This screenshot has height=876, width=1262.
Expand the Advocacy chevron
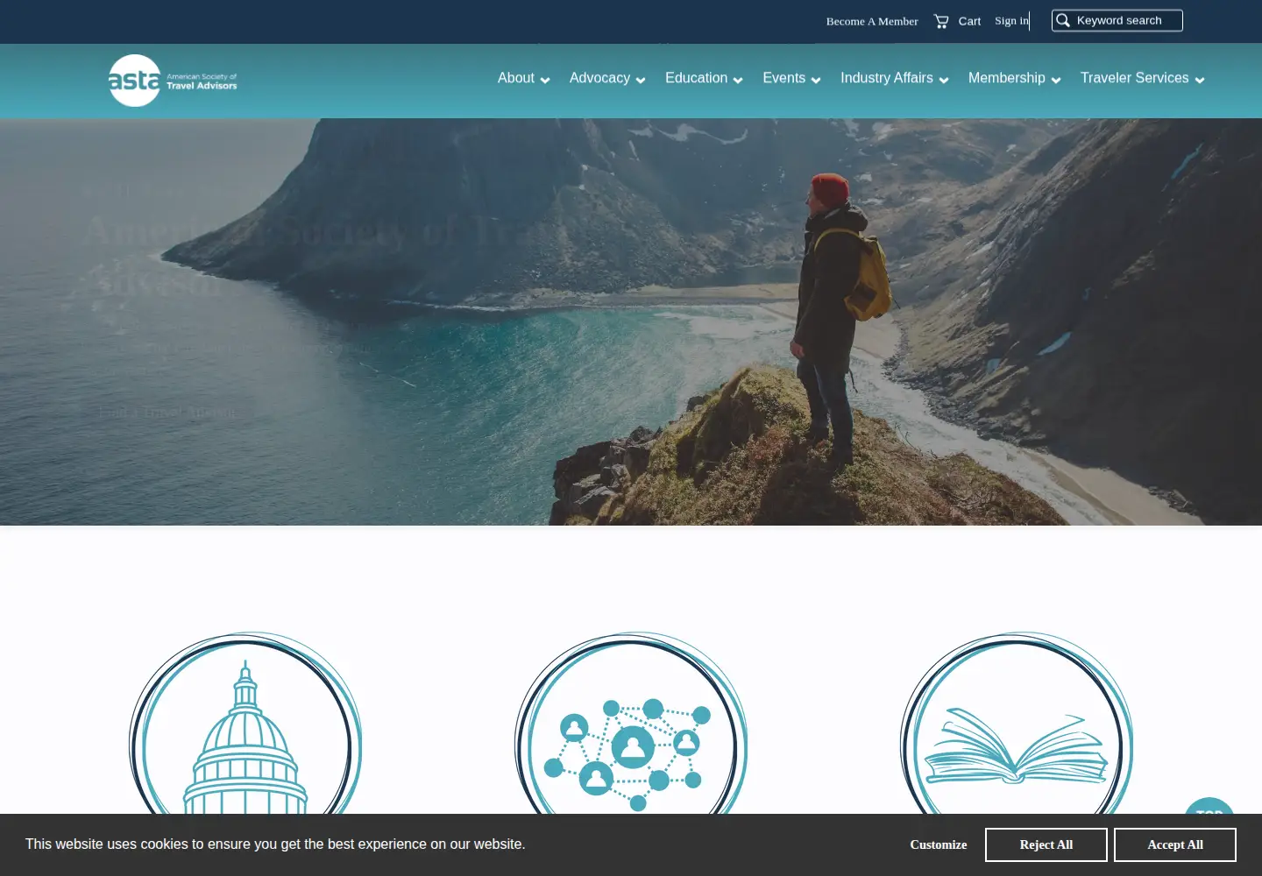pos(641,80)
